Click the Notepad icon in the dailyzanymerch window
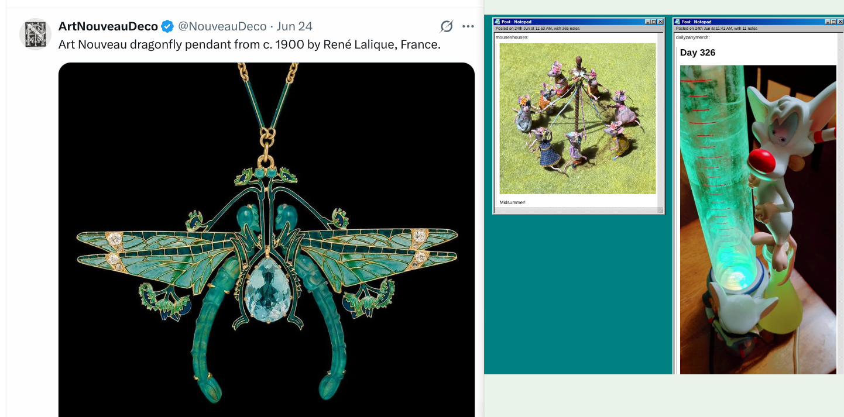844x417 pixels. tap(678, 22)
